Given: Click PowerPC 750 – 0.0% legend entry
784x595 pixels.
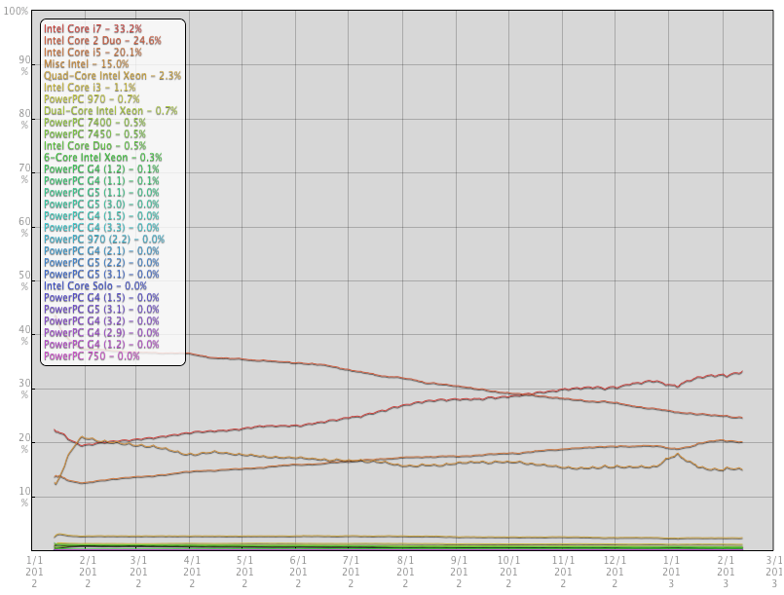Looking at the screenshot, I should [92, 356].
